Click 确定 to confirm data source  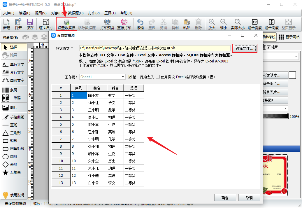pyautogui.click(x=225, y=198)
